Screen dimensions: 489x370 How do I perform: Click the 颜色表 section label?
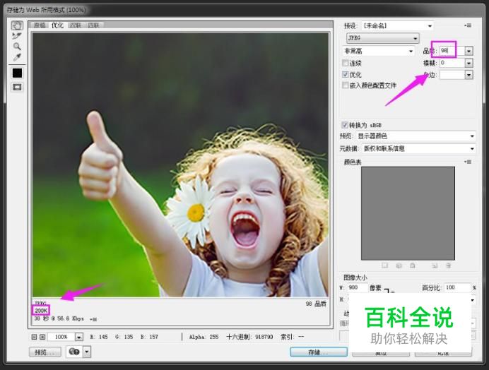[353, 162]
